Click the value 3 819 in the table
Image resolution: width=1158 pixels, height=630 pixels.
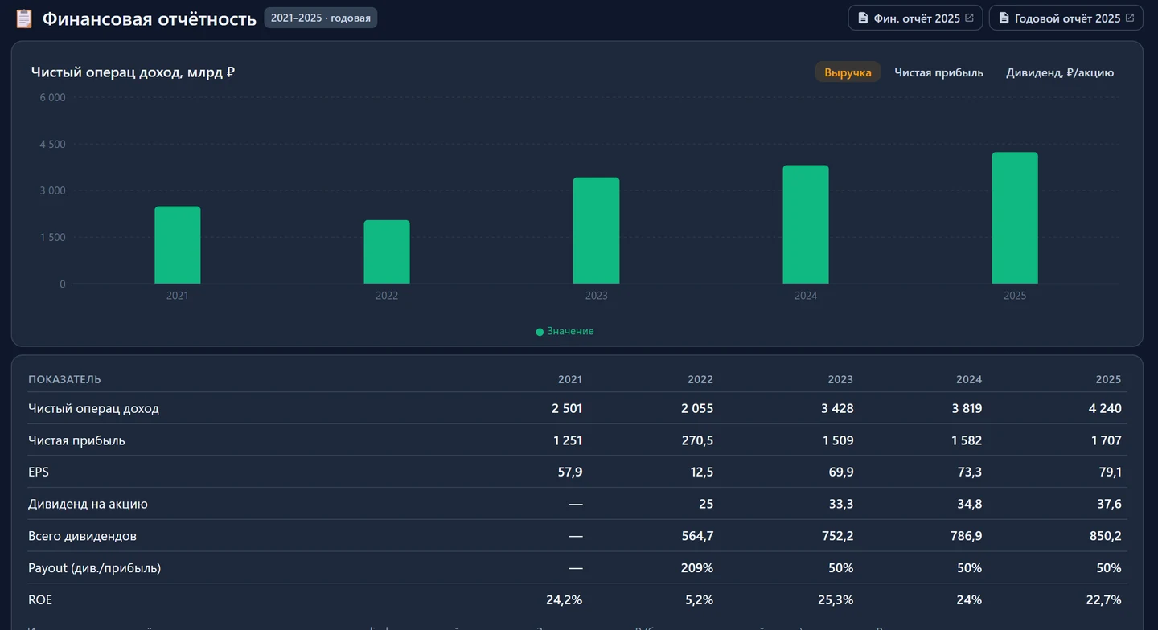(967, 408)
